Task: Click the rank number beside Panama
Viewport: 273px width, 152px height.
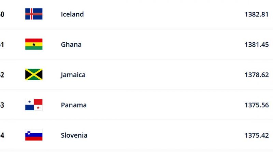Action: point(2,105)
